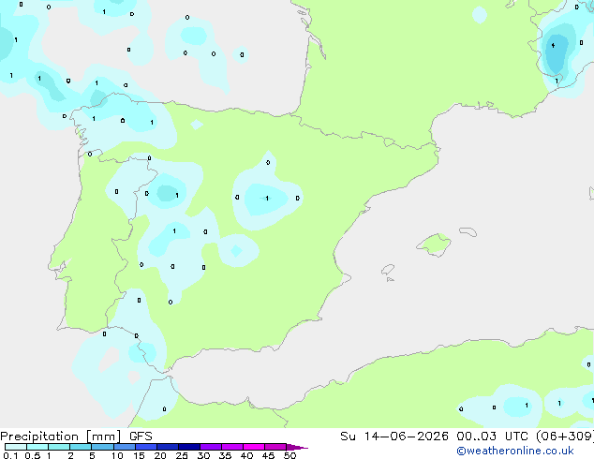Select the '40' legend scale label
Screen dimensions: 594x459
[246, 455]
